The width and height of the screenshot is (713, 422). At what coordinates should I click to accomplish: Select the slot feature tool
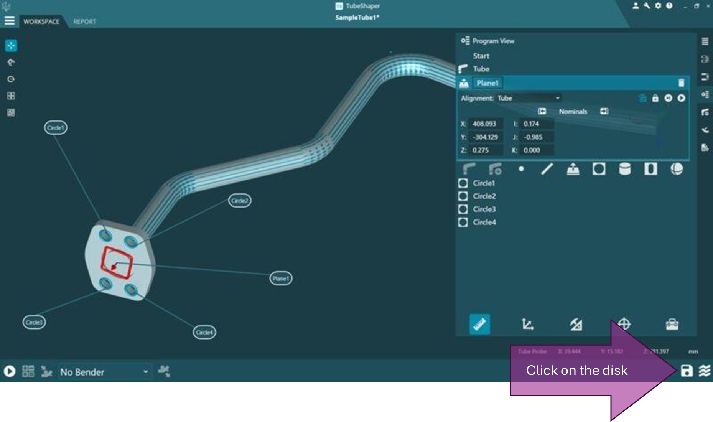650,169
